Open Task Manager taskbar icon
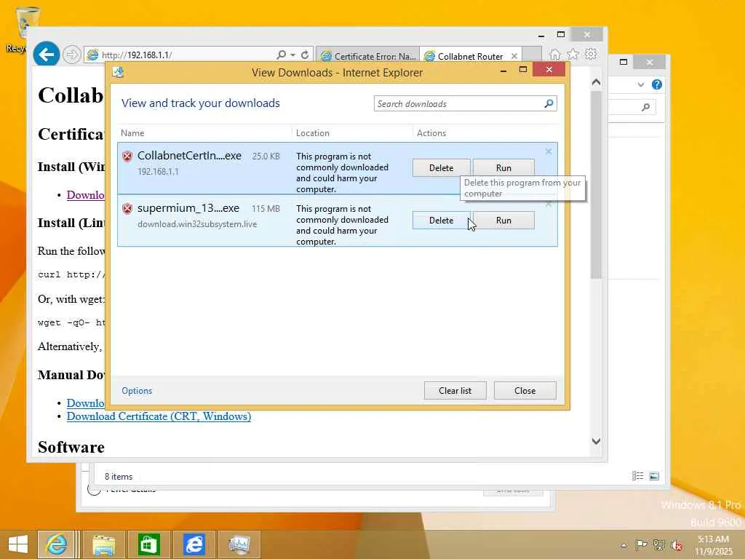745x559 pixels. point(239,544)
